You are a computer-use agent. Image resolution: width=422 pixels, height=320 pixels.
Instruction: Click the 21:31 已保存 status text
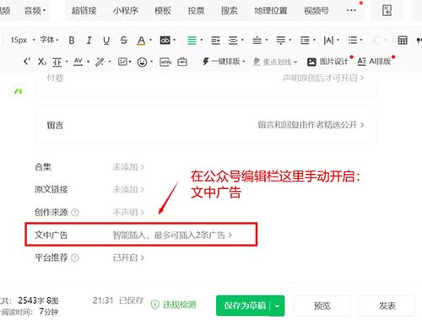click(118, 301)
